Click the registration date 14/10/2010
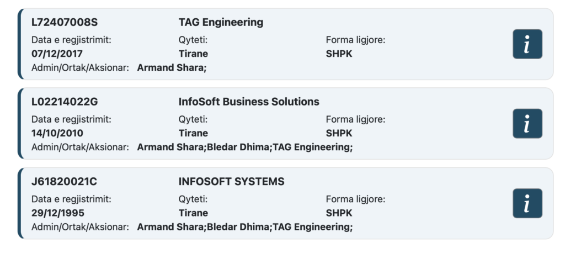This screenshot has height=253, width=565. [x=57, y=133]
